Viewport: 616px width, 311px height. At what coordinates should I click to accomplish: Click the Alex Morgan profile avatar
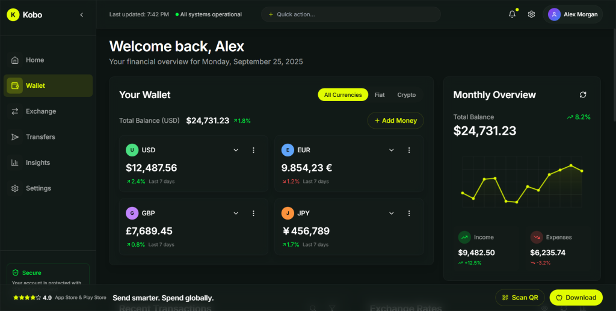(554, 14)
